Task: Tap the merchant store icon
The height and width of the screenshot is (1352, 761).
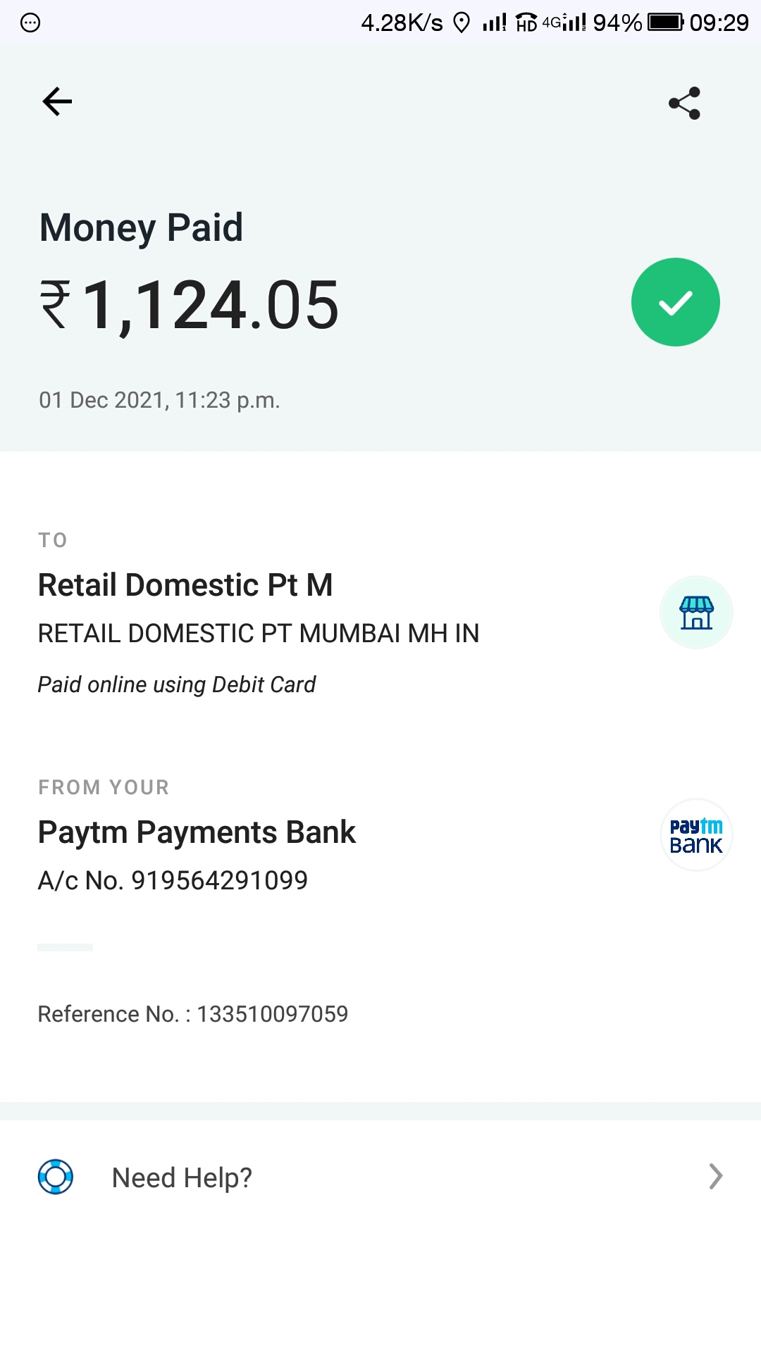Action: click(696, 613)
